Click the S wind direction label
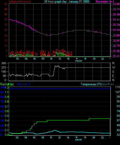This screenshot has width=120, height=145. 113,72
